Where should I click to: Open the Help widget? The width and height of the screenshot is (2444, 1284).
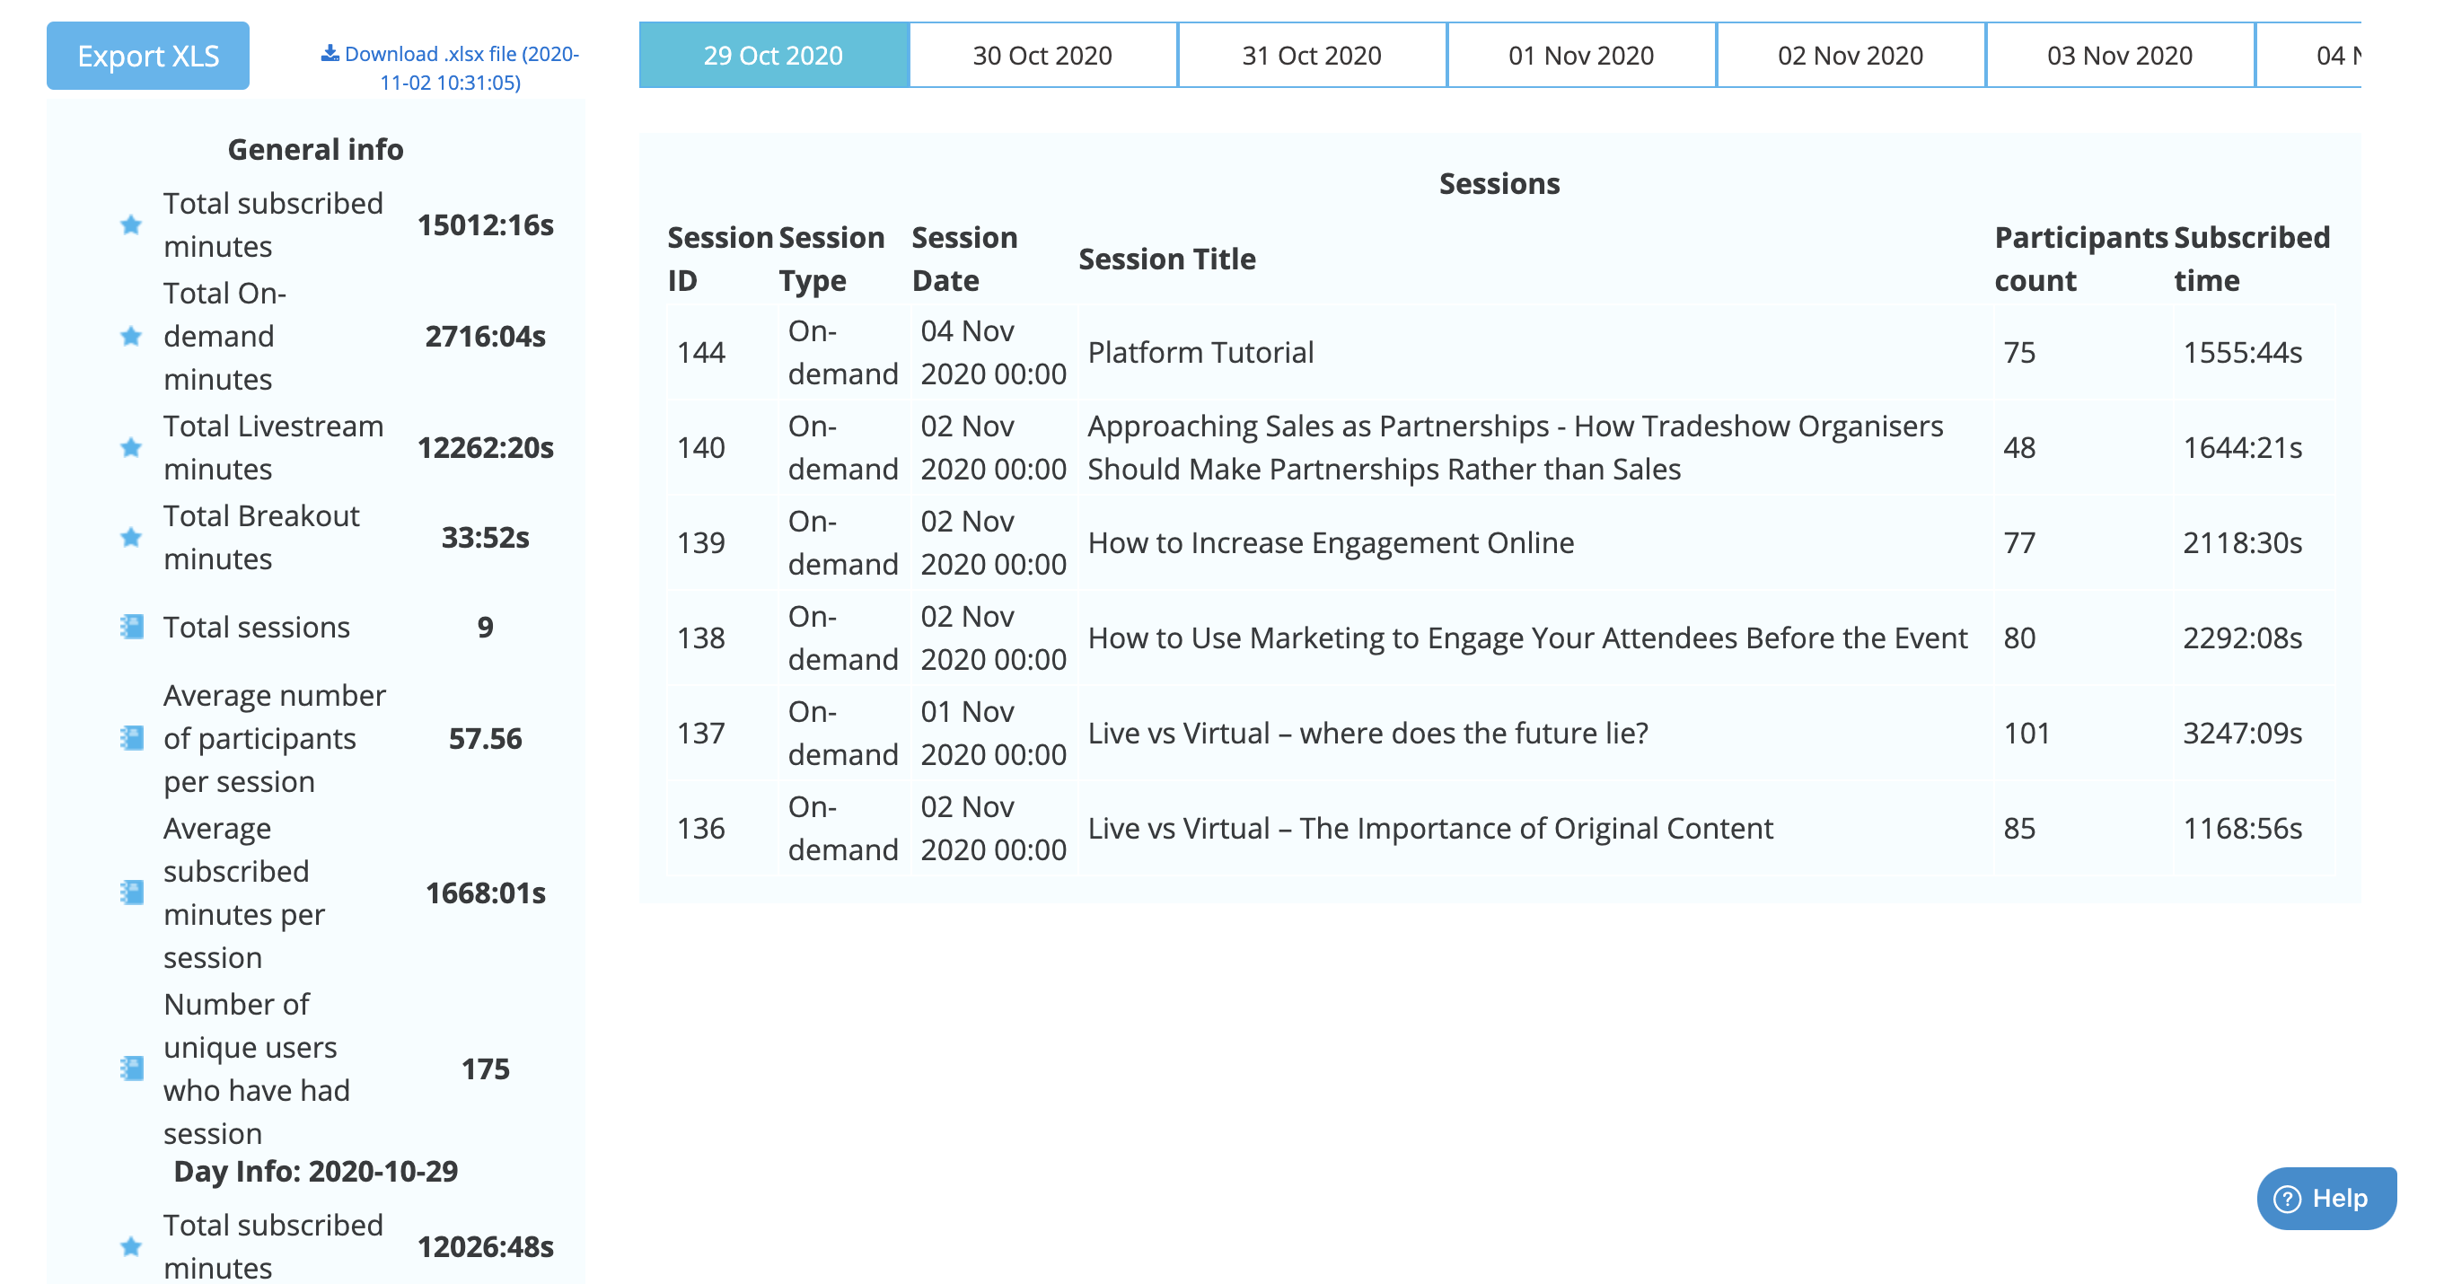click(2325, 1198)
